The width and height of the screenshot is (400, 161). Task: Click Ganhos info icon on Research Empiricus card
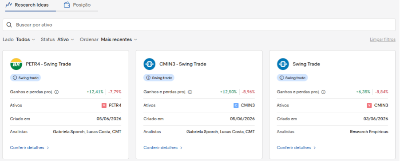pos(324,92)
